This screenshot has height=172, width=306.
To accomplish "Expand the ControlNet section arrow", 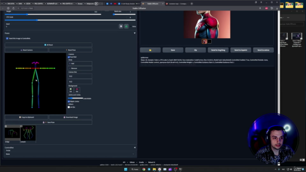I will click(x=134, y=148).
